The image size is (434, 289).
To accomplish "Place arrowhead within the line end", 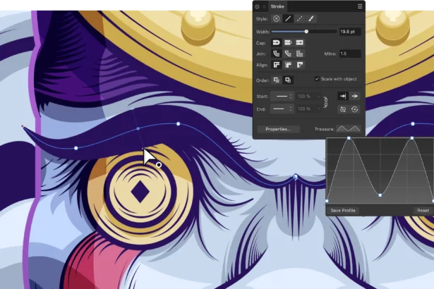I will click(x=343, y=97).
